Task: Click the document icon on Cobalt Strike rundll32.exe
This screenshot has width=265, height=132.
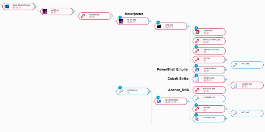Action: point(197,79)
